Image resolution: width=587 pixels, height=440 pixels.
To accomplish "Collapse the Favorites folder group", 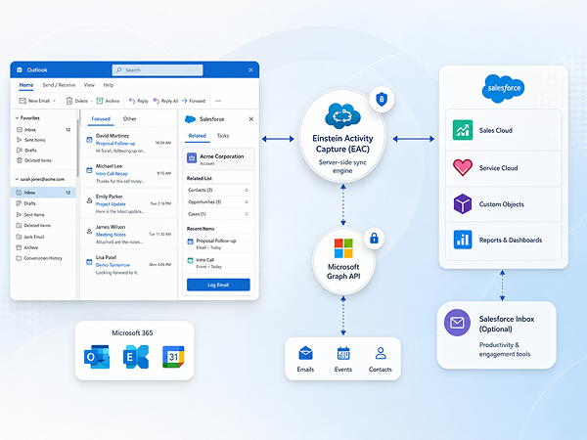I will tap(17, 118).
